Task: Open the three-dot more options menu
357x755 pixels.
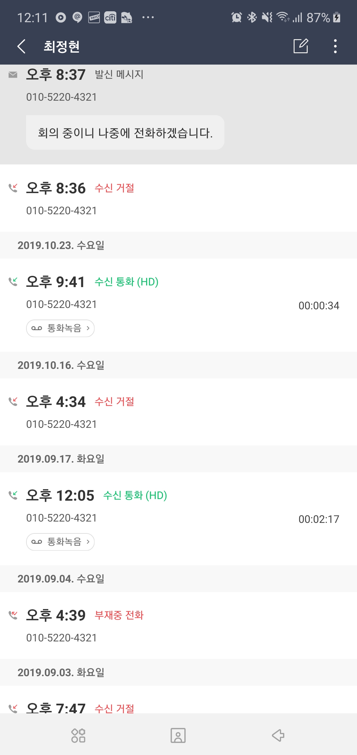Action: (x=335, y=46)
